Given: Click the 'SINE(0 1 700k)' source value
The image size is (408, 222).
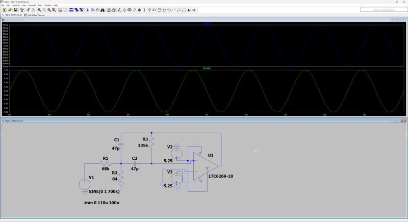Looking at the screenshot, I should click(x=104, y=191).
